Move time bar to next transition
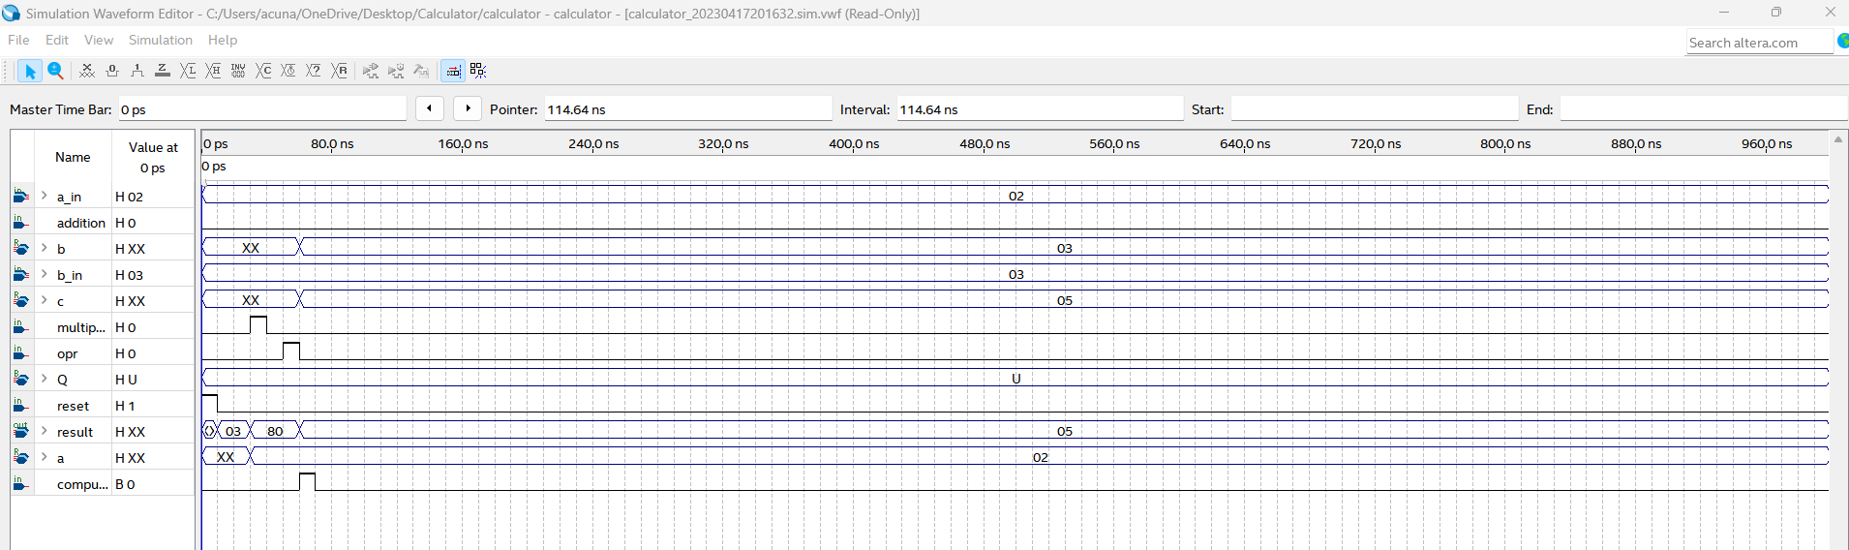This screenshot has width=1849, height=550. coord(468,108)
